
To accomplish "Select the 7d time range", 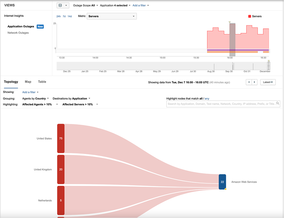I will click(x=64, y=16).
